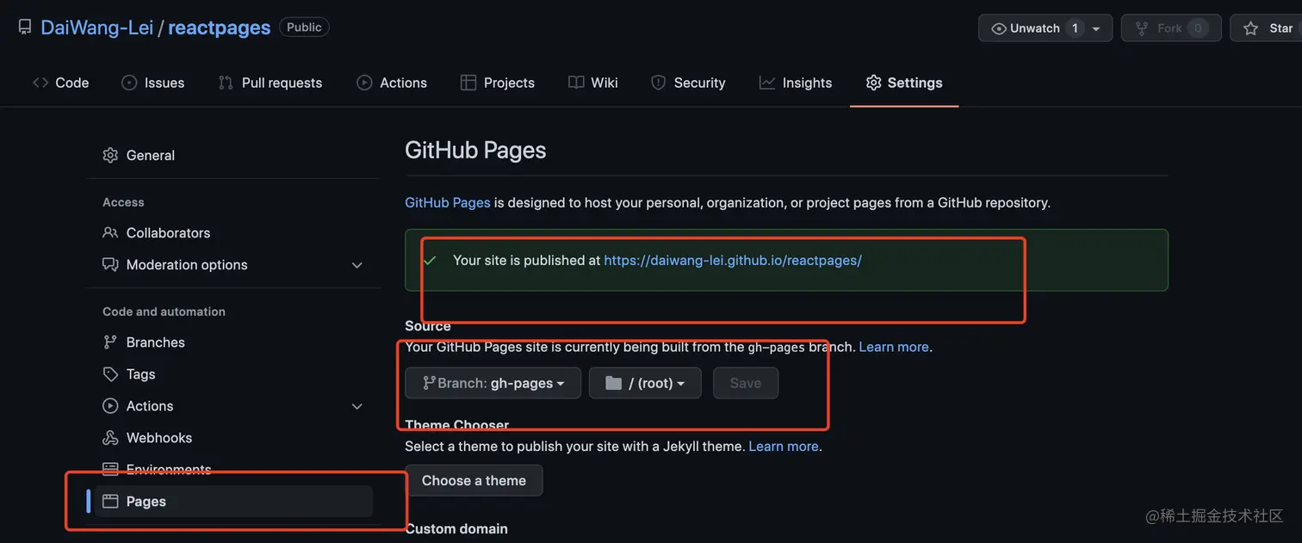Click the fork icon in Fork button

pyautogui.click(x=1142, y=28)
